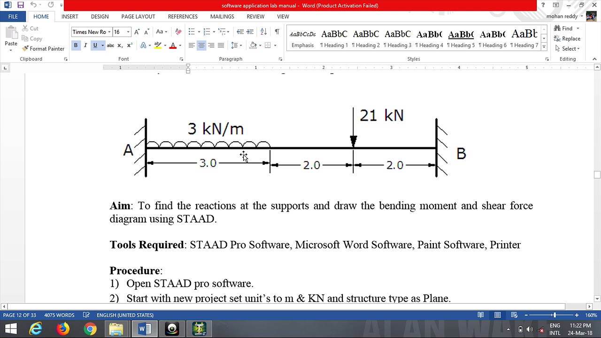Screen dimensions: 601x338
Task: Open proofing errors icon in status bar
Action: click(x=86, y=315)
